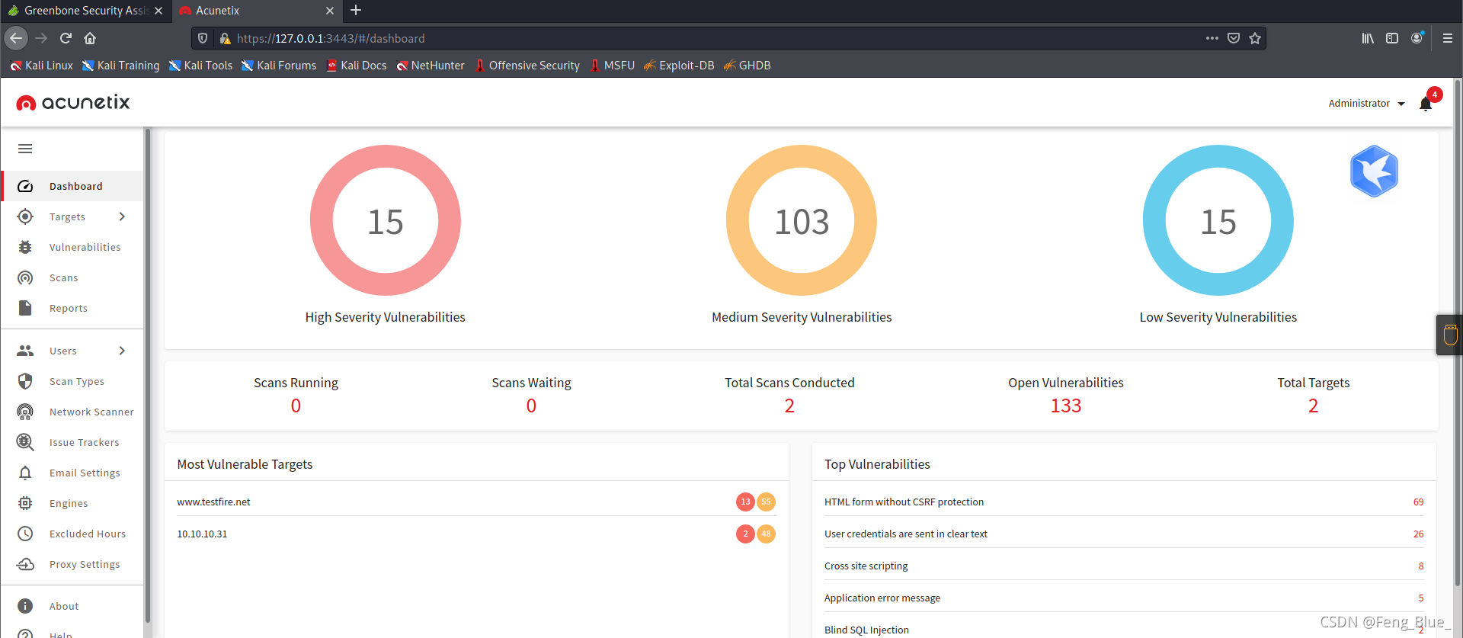
Task: Click the Vulnerabilities bug icon
Action: pyautogui.click(x=25, y=247)
